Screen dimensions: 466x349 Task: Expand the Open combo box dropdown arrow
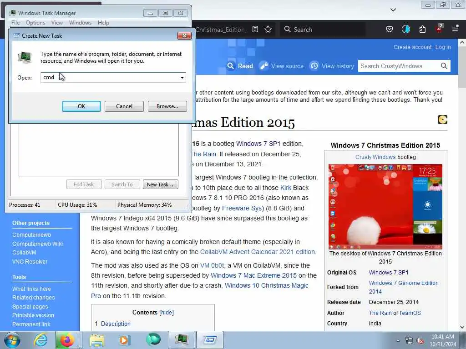coord(182,77)
